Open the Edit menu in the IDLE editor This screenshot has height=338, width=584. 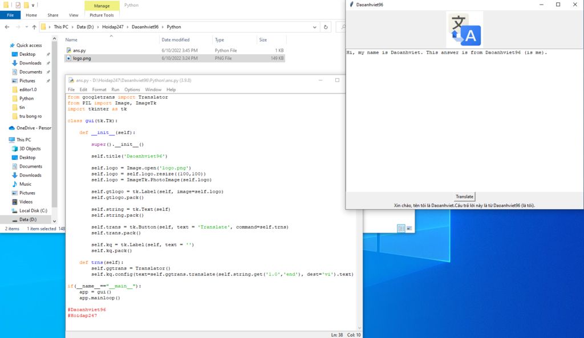point(83,89)
